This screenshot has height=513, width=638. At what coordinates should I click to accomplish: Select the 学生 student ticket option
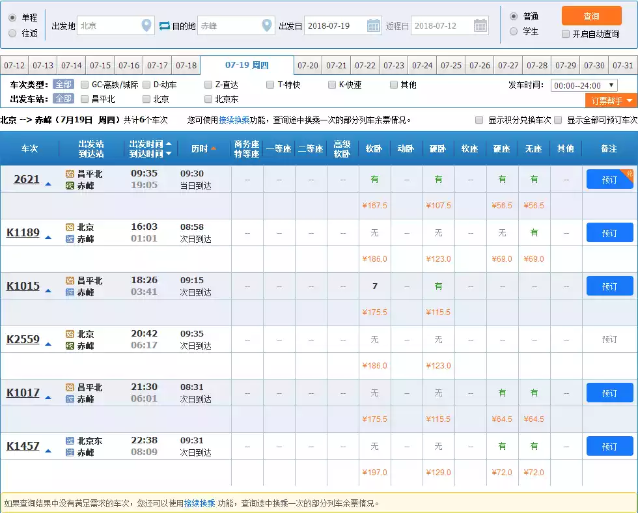[514, 31]
